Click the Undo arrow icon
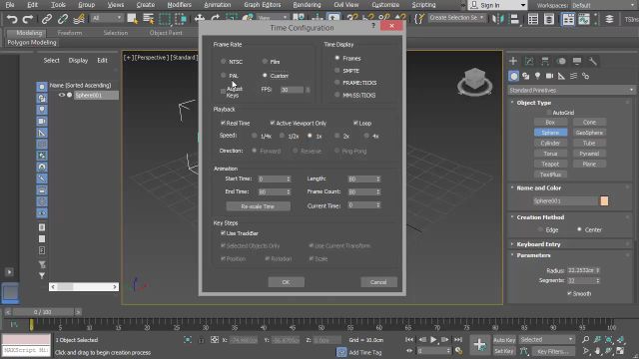The image size is (639, 359). (x=12, y=19)
